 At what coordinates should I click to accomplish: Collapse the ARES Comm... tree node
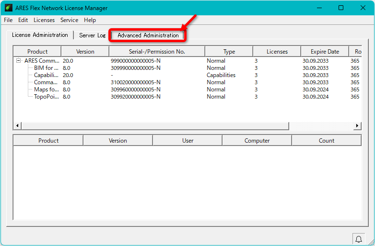(x=18, y=60)
